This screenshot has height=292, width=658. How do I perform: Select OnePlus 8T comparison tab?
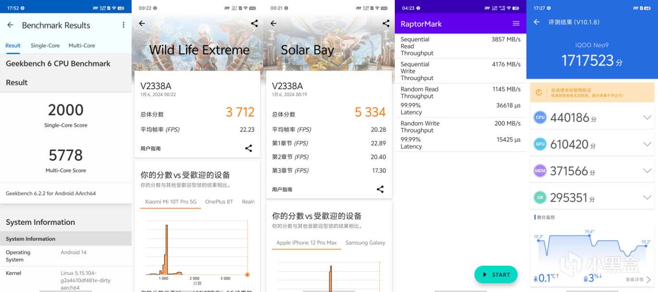coord(219,202)
